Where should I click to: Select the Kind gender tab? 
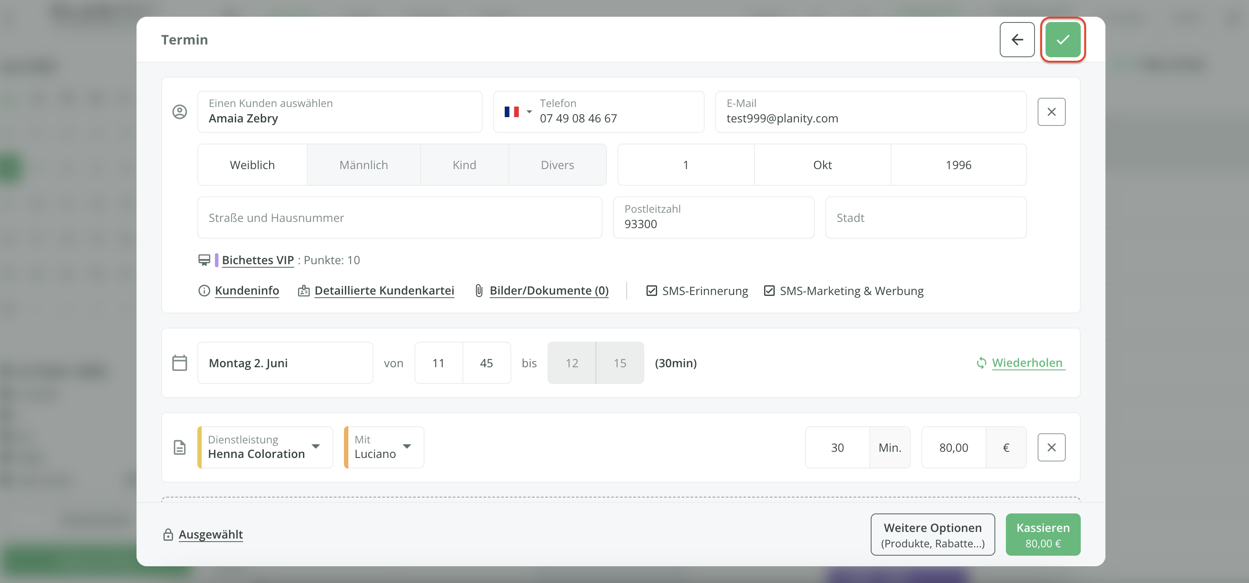pos(464,165)
